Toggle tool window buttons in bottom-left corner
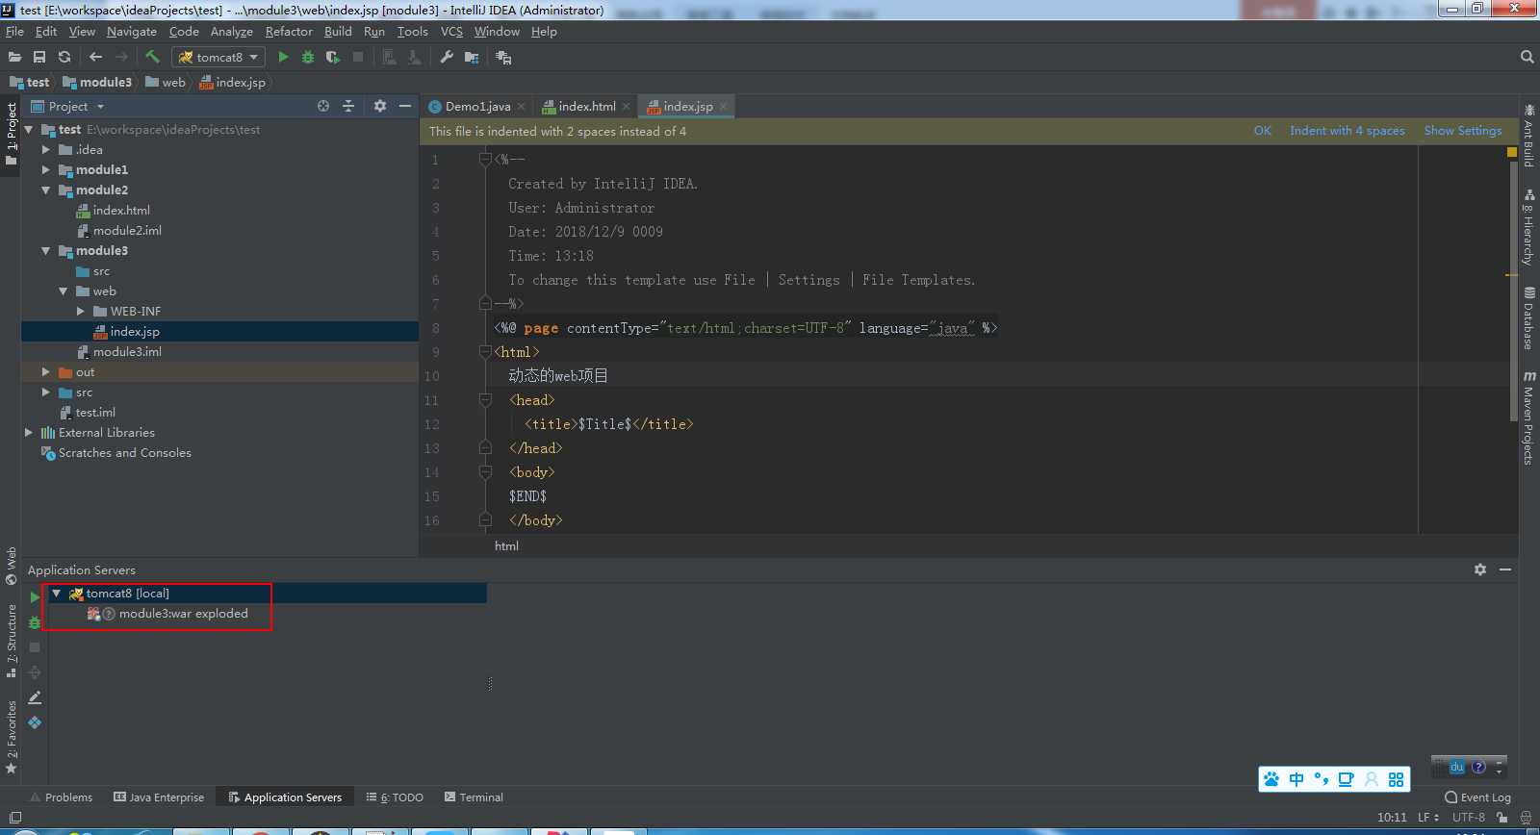Viewport: 1540px width, 835px height. pyautogui.click(x=14, y=818)
